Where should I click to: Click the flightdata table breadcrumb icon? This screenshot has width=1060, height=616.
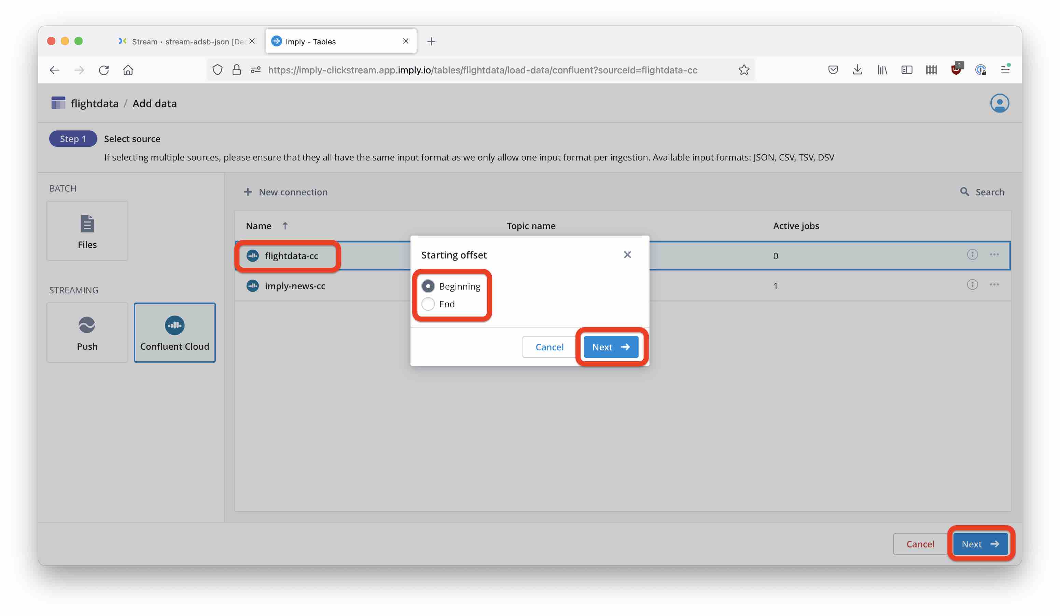58,103
